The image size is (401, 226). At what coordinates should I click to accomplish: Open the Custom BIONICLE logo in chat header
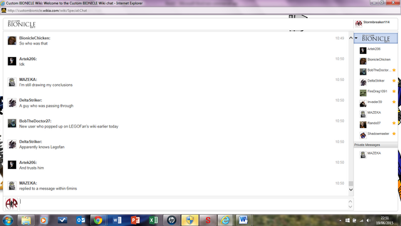point(21,24)
